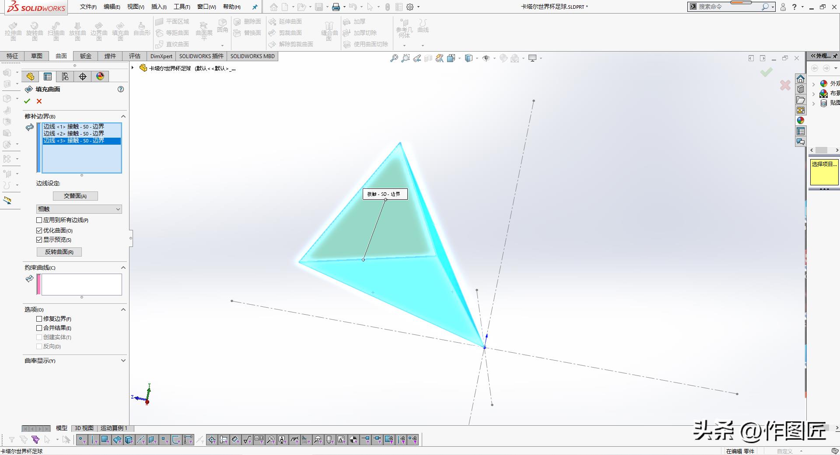
Task: Click the green checkmark to accept fill surface
Action: click(x=27, y=101)
